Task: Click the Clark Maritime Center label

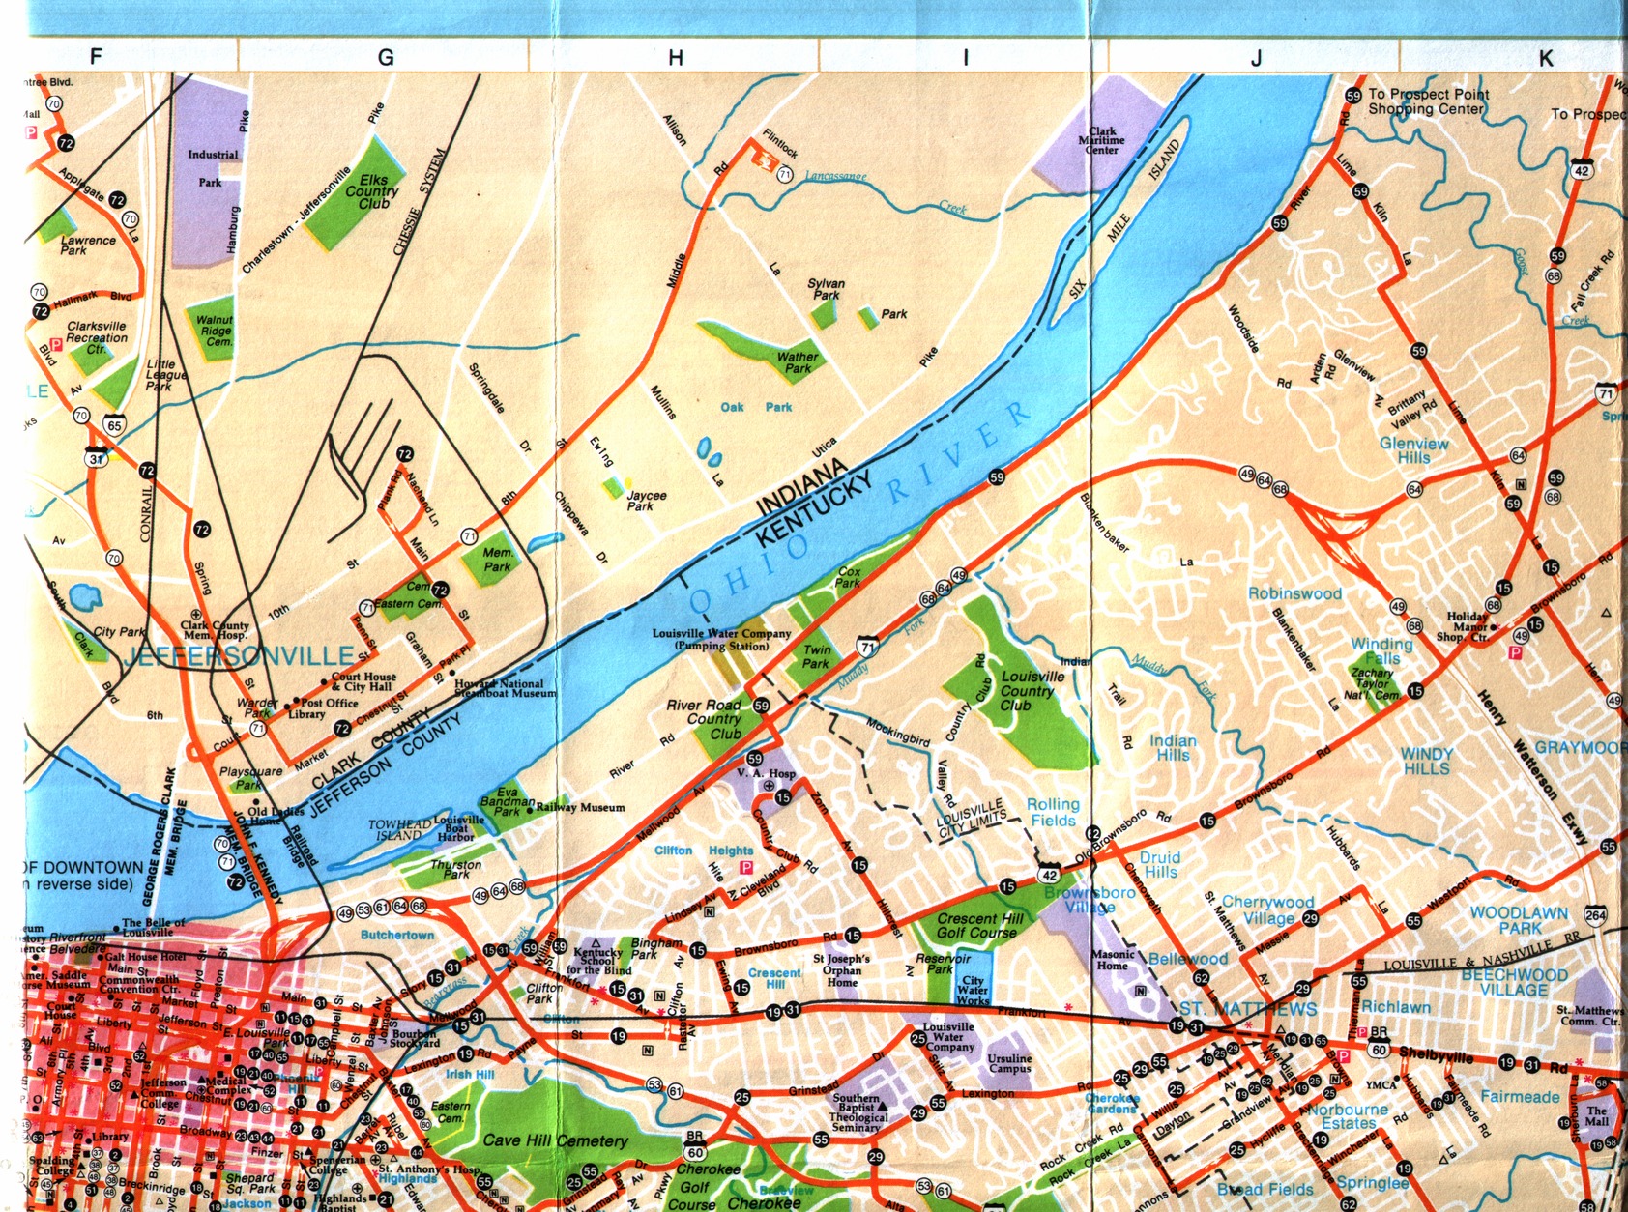Action: point(1102,140)
